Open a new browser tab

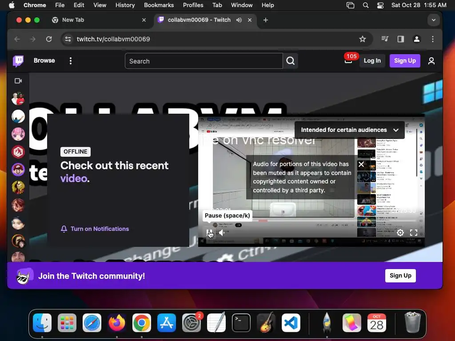pos(266,20)
